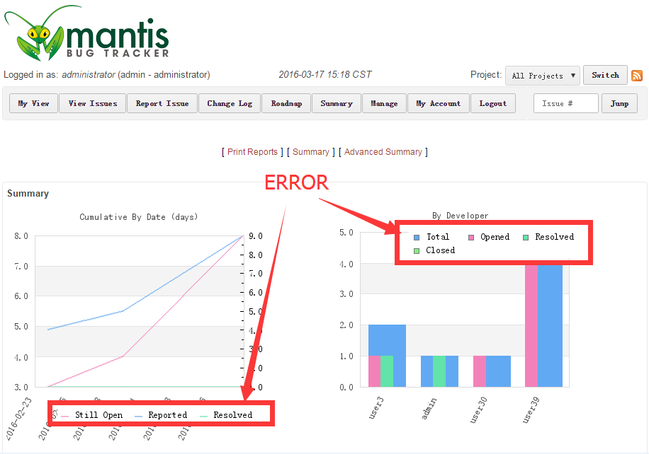This screenshot has height=454, width=649.
Task: Go to My Account settings
Action: (438, 103)
